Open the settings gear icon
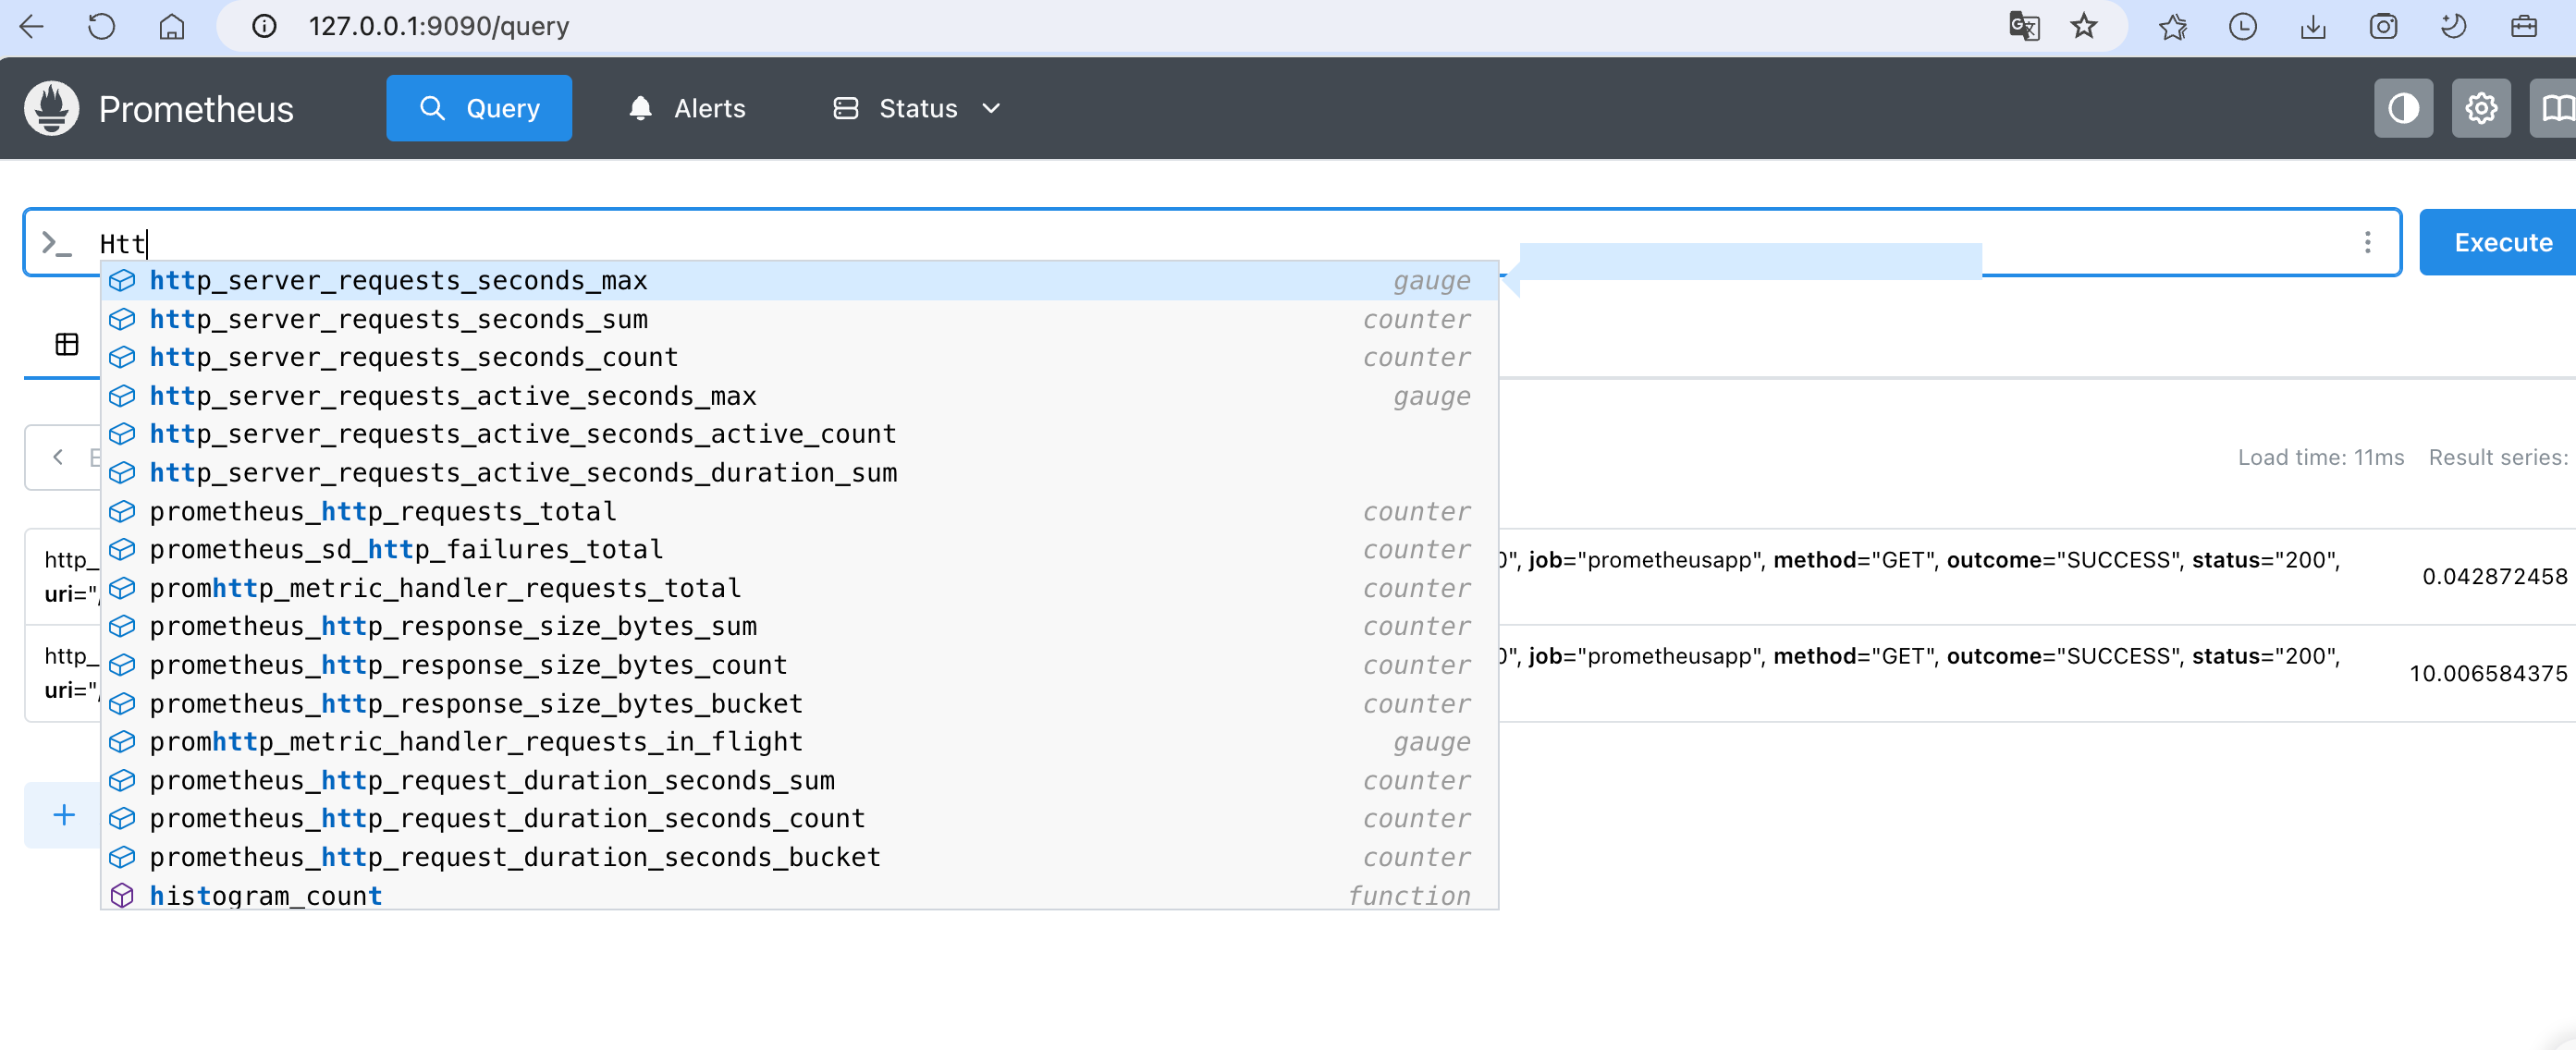 point(2480,108)
